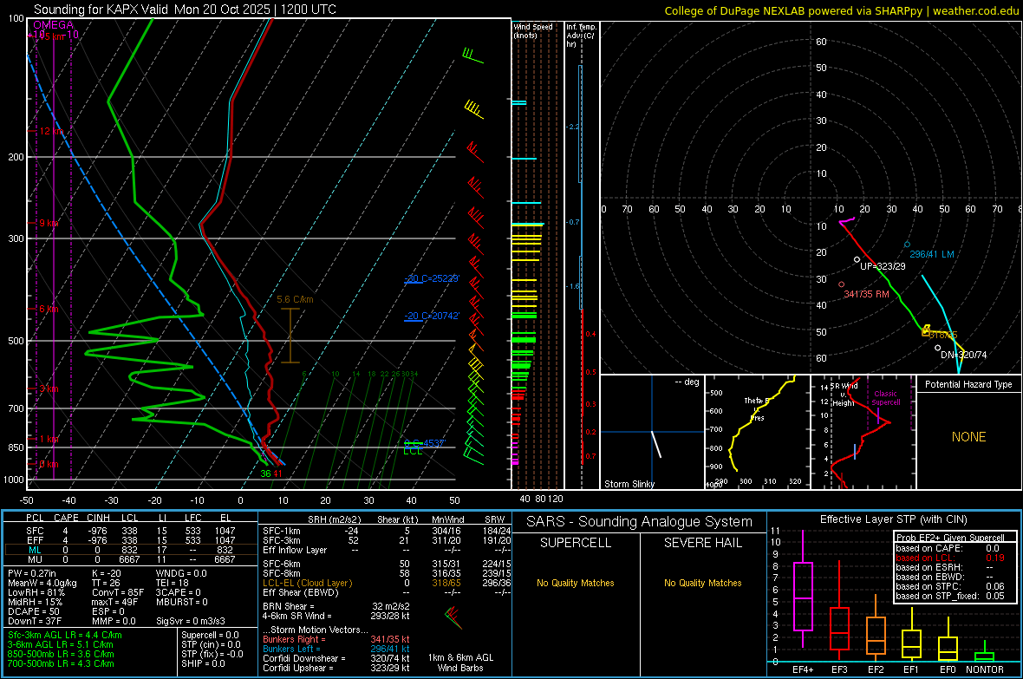Click the SFC-1km SRH row label
The height and width of the screenshot is (679, 1023).
pos(282,531)
